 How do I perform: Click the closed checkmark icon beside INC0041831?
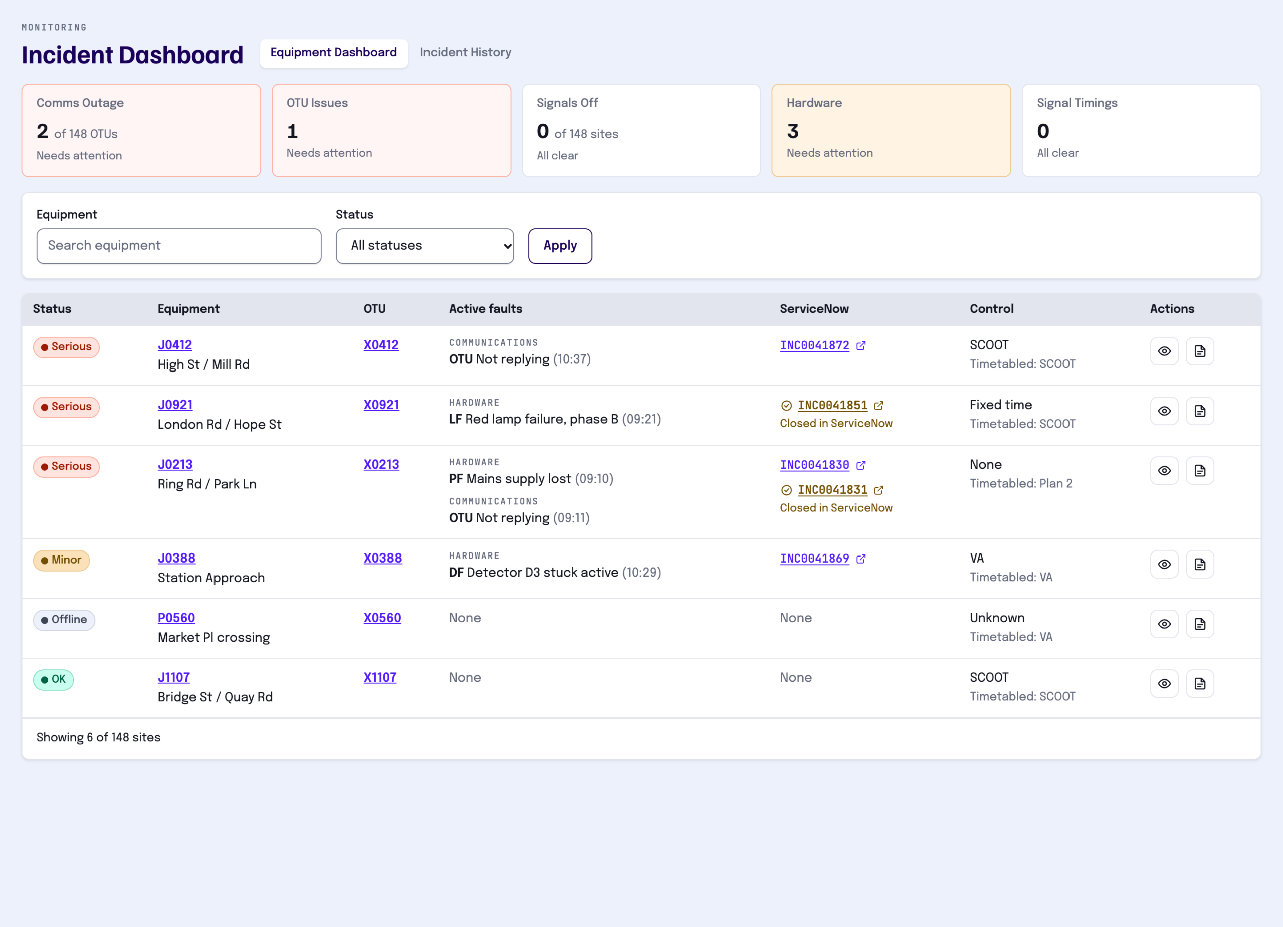pyautogui.click(x=786, y=490)
